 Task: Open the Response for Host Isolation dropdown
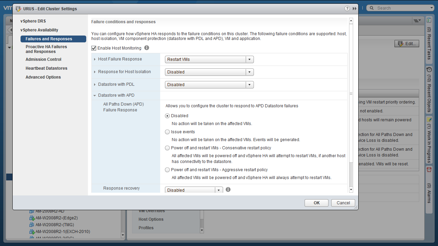coord(209,72)
